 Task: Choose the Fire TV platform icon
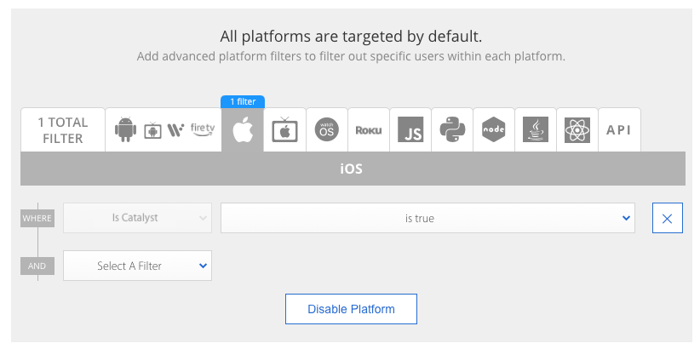pos(203,129)
